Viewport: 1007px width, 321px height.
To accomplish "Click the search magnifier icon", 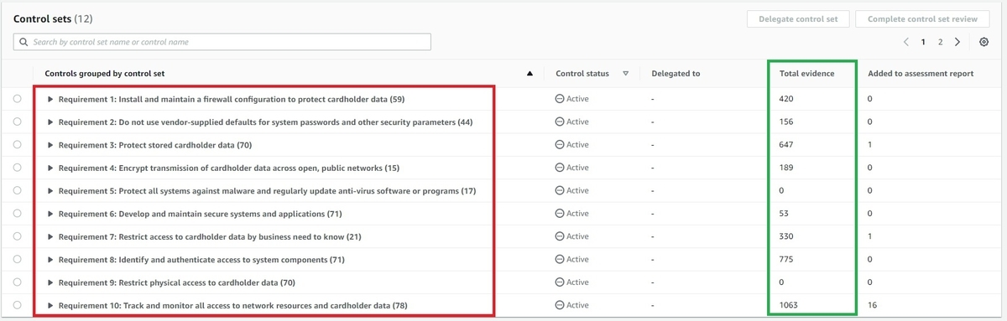I will click(x=24, y=42).
